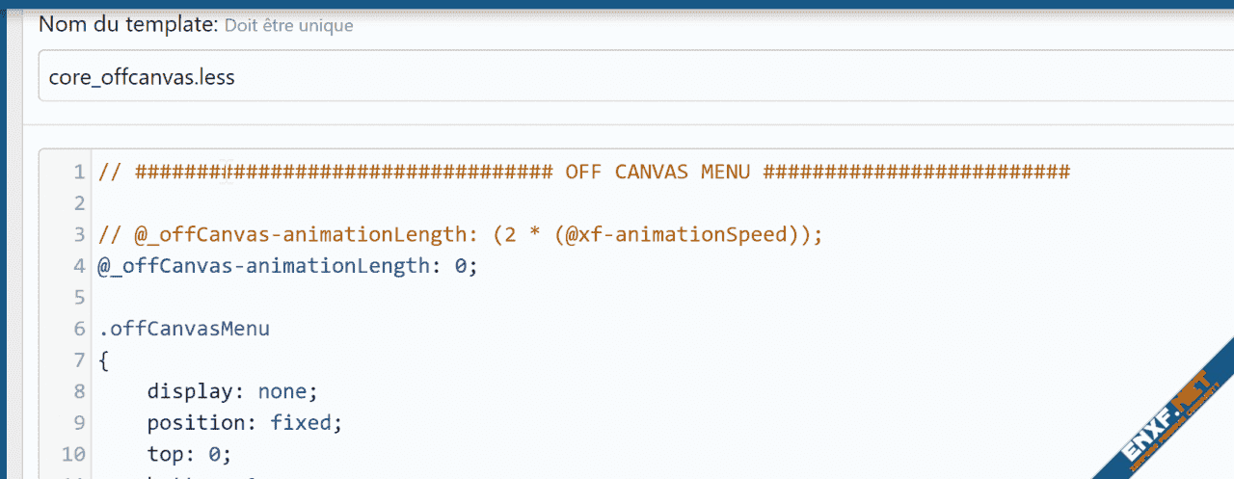Click the value 0 after animationLength on line 4
The width and height of the screenshot is (1234, 479).
coord(460,266)
